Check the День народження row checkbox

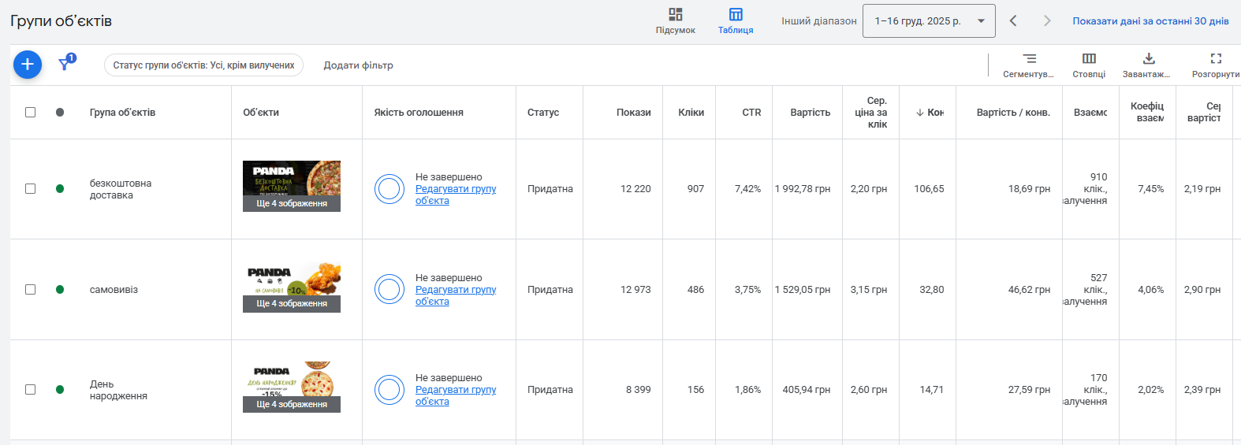(30, 389)
